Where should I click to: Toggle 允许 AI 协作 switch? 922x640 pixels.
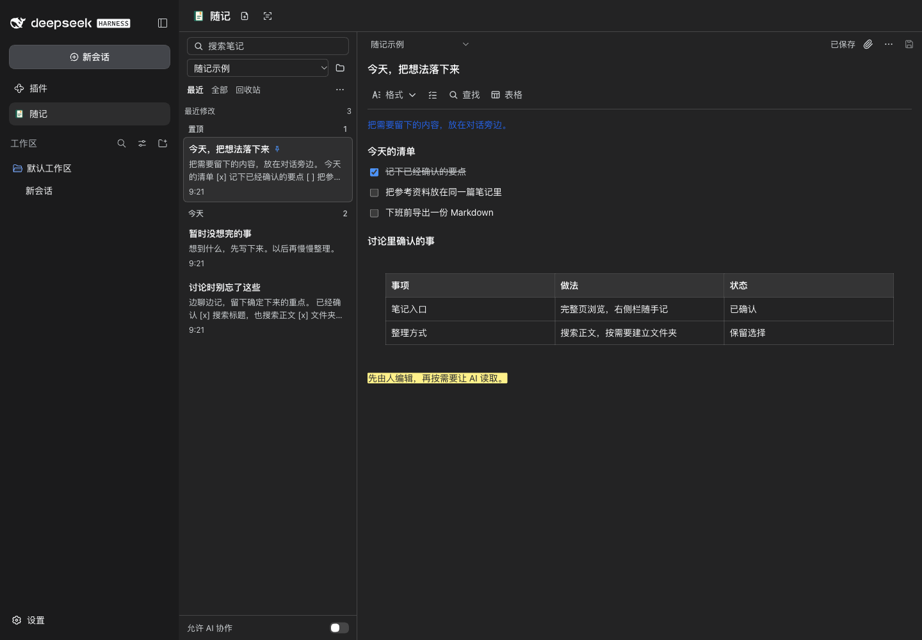[x=339, y=628]
